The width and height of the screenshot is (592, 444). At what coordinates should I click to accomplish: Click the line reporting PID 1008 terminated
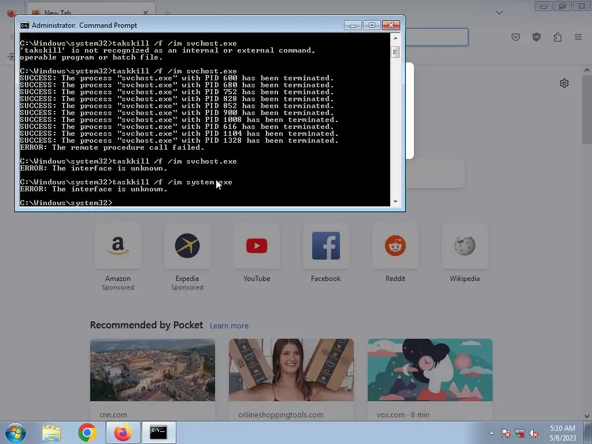click(179, 120)
